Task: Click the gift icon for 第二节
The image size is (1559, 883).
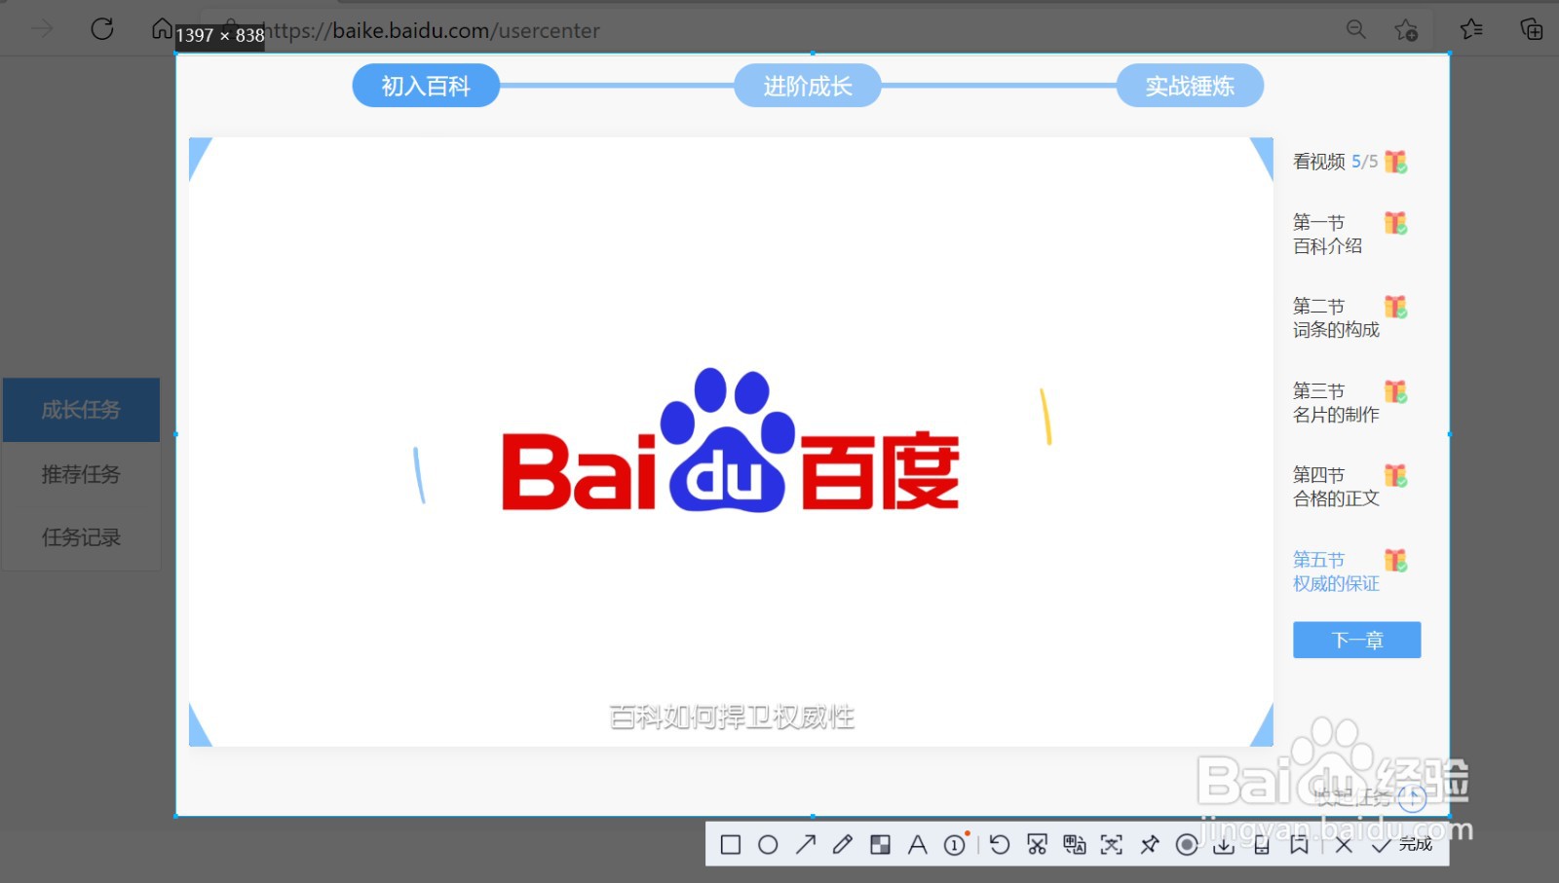Action: coord(1396,307)
